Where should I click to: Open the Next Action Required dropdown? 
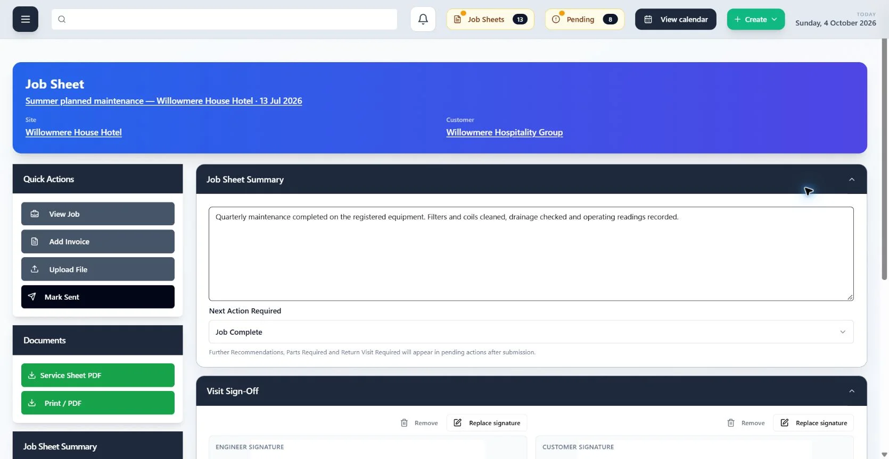[531, 332]
